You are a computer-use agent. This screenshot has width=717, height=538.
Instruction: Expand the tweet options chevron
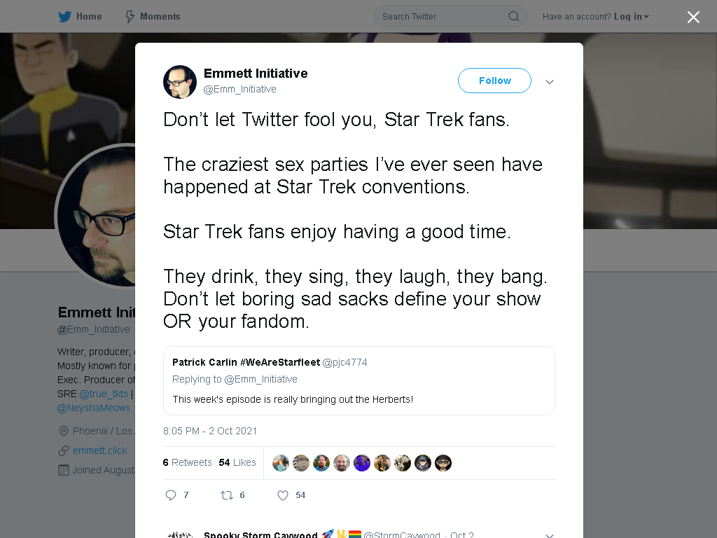point(550,82)
